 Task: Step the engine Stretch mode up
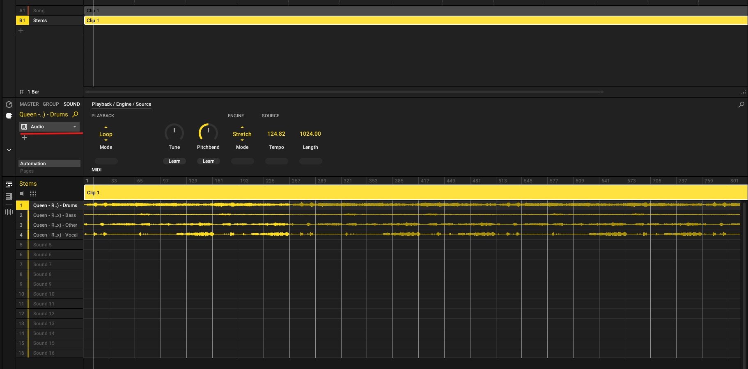click(242, 128)
